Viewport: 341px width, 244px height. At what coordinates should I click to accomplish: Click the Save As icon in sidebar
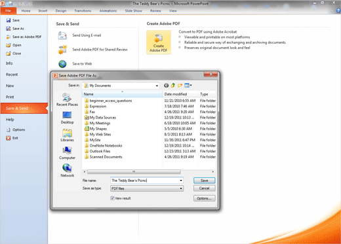[9, 29]
